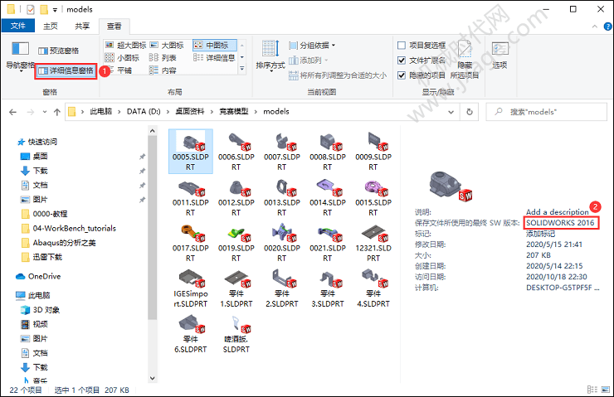Open the 导航窗格 navigation pane button
This screenshot has height=397, width=614.
(x=21, y=56)
